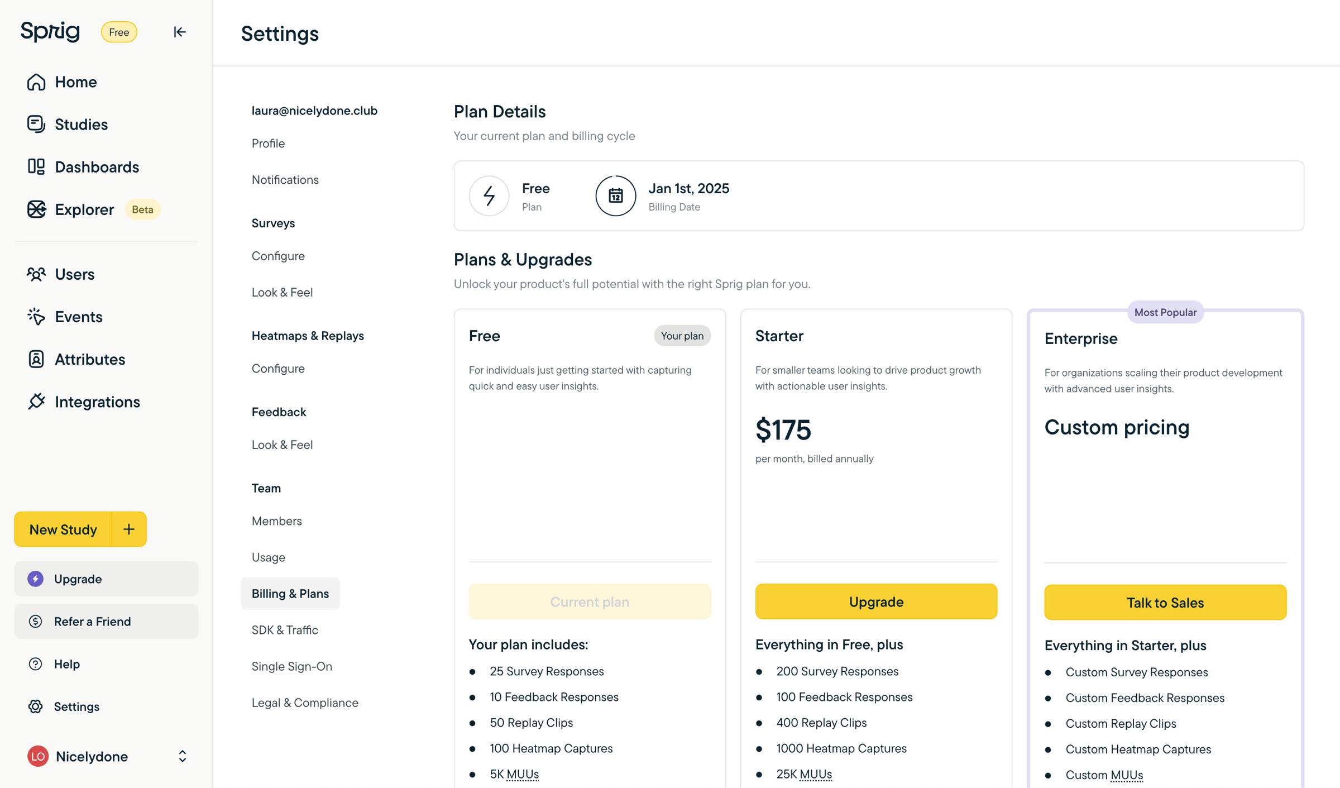Click the Talk to Sales button
The height and width of the screenshot is (788, 1340).
pyautogui.click(x=1165, y=603)
